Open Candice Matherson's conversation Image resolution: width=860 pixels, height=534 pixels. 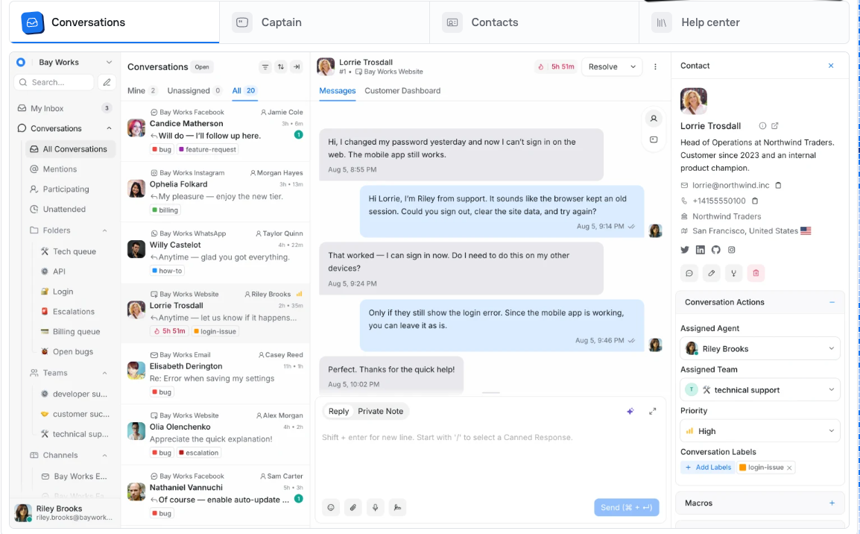(215, 131)
